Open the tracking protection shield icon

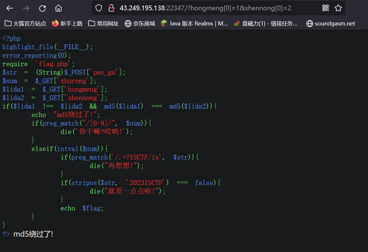pos(99,8)
